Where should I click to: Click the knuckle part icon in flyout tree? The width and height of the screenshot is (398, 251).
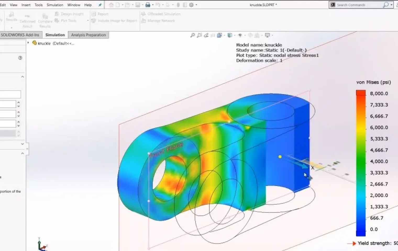(34, 43)
